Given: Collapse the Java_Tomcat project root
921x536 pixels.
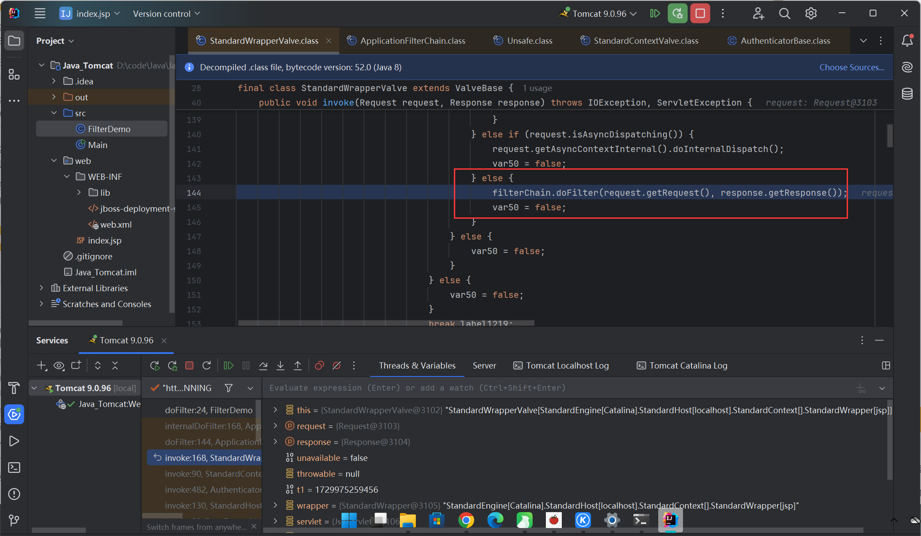Looking at the screenshot, I should click(42, 65).
